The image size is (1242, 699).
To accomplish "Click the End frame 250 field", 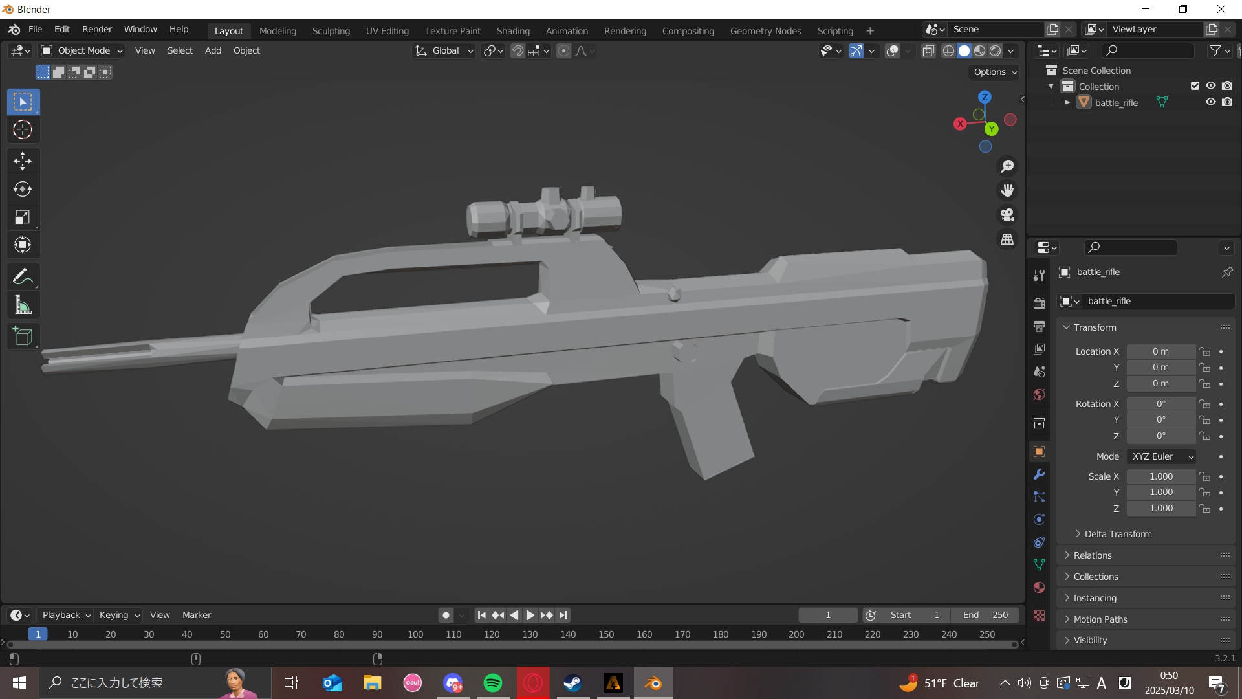I will (985, 615).
